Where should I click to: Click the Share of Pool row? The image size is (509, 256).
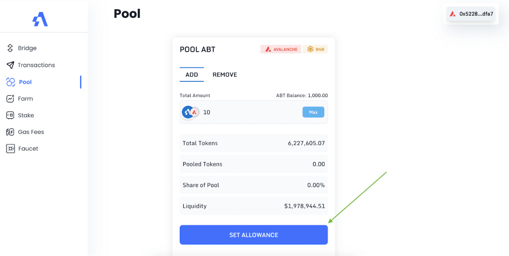[x=254, y=185]
